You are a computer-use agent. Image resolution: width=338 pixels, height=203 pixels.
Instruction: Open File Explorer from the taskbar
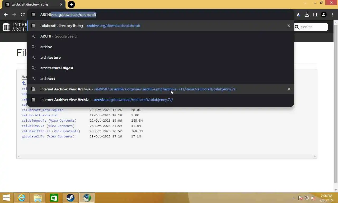coord(38,198)
